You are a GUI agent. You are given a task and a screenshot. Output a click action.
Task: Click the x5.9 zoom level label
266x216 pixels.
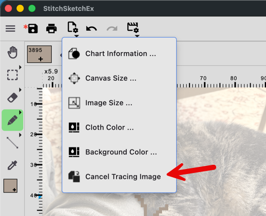[51, 72]
